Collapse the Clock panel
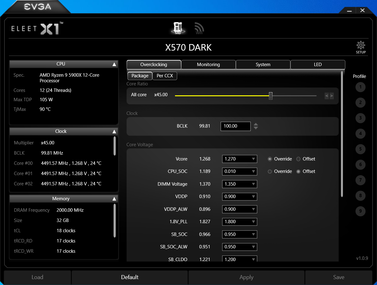The width and height of the screenshot is (377, 285). [114, 132]
